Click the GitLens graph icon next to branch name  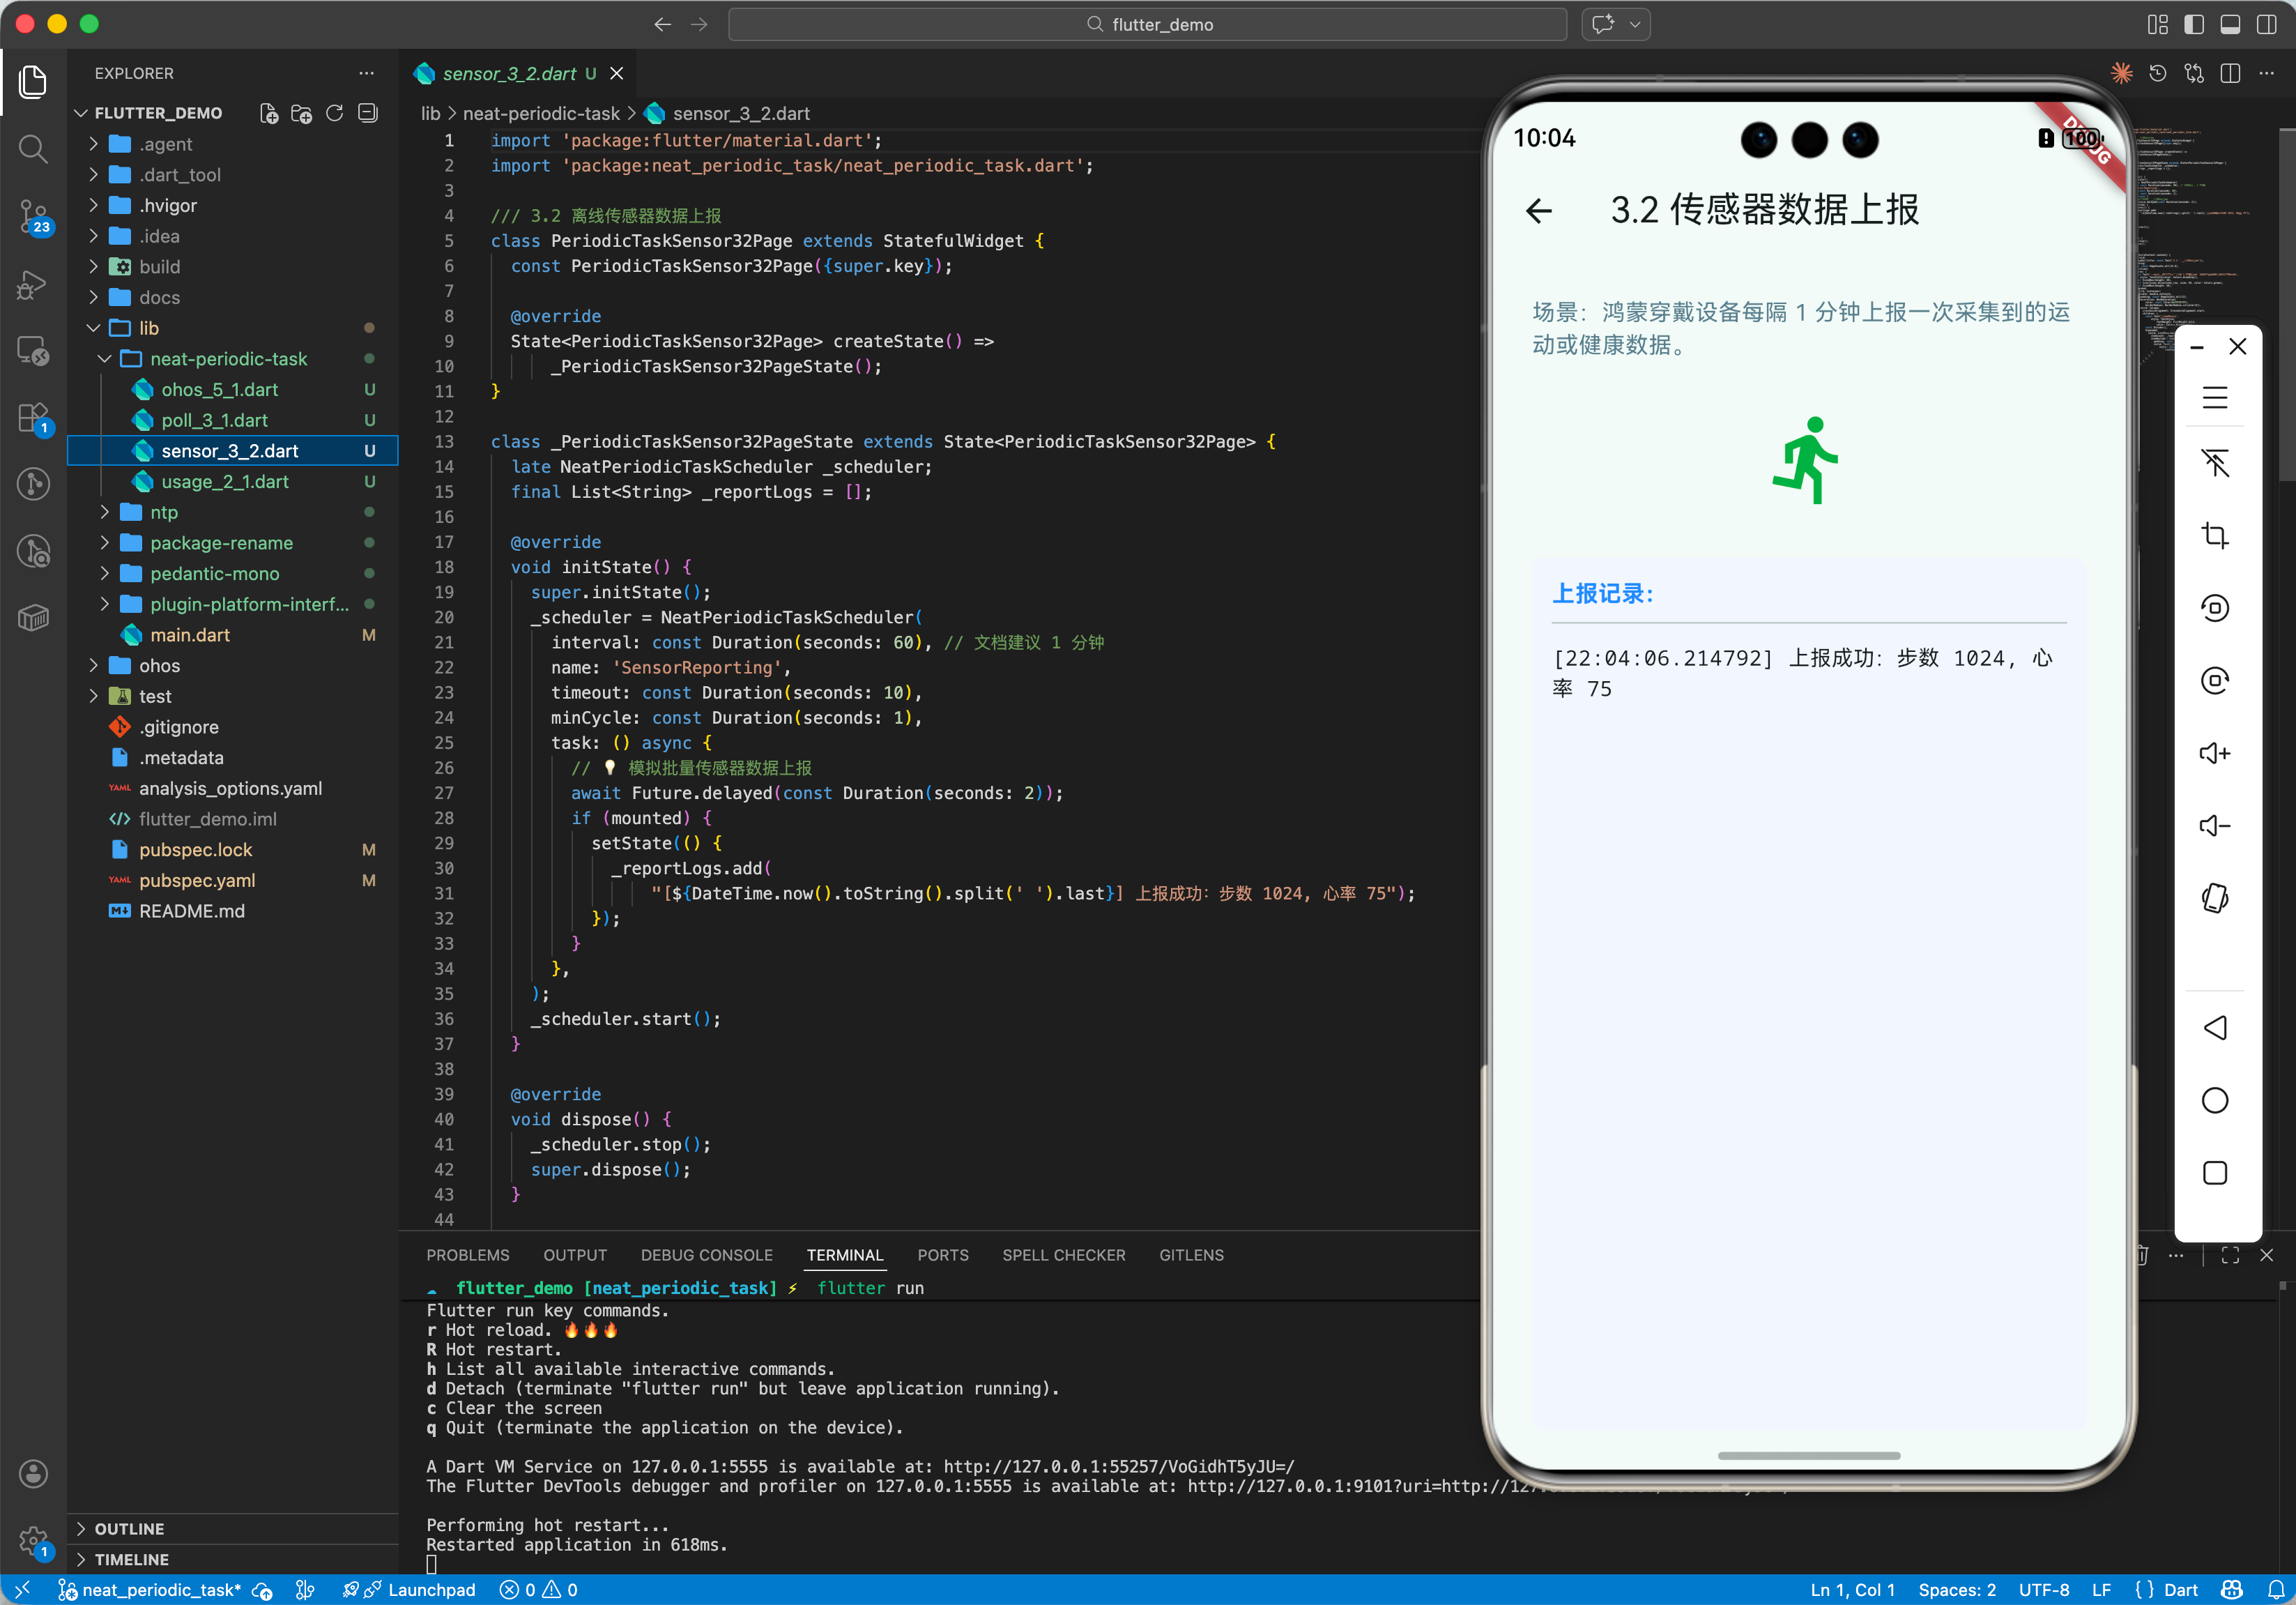pos(305,1589)
